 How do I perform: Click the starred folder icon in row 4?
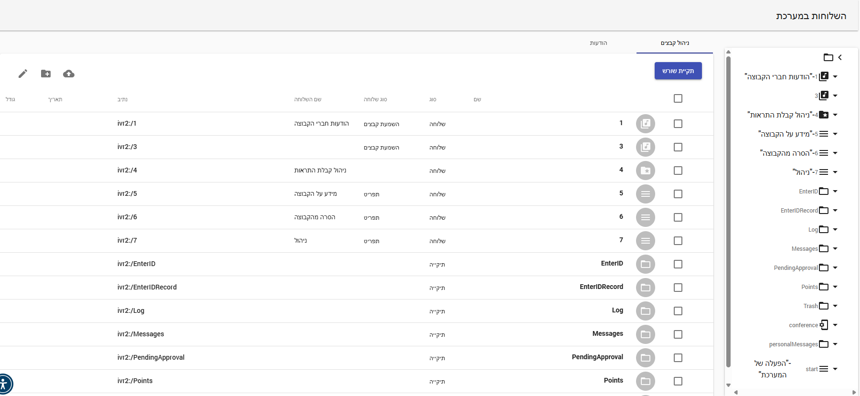645,171
